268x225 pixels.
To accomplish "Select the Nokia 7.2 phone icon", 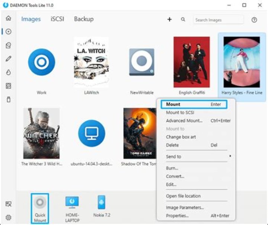I will click(x=101, y=203).
